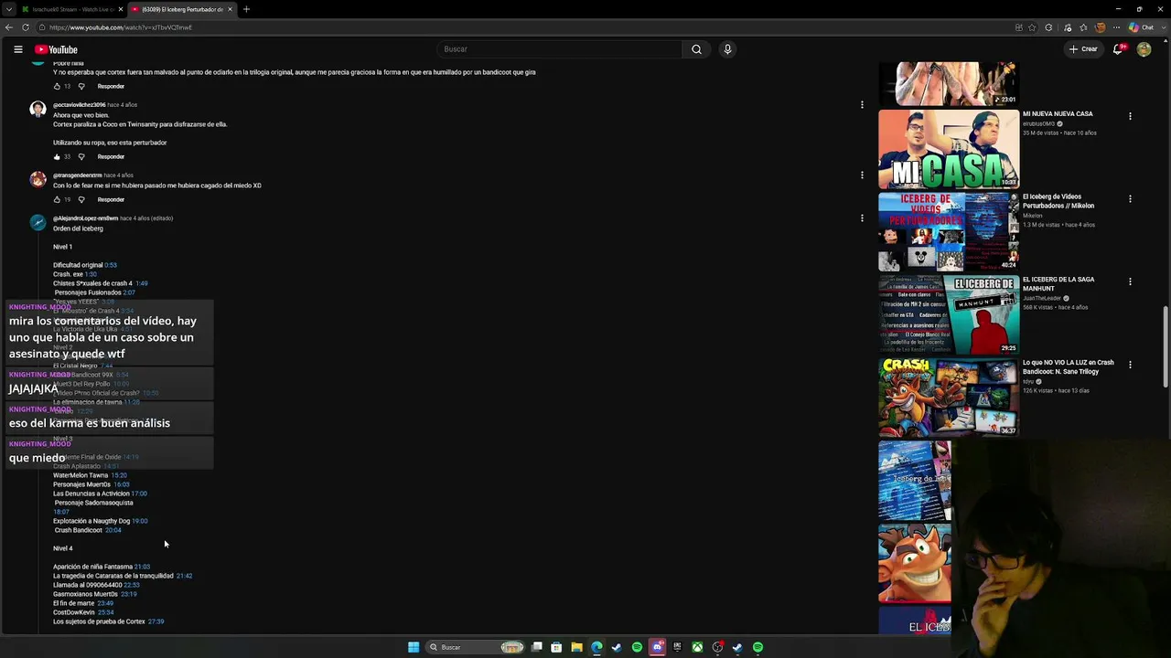Jump to timestamp 2:07 Personajes Fusionados

[129, 292]
